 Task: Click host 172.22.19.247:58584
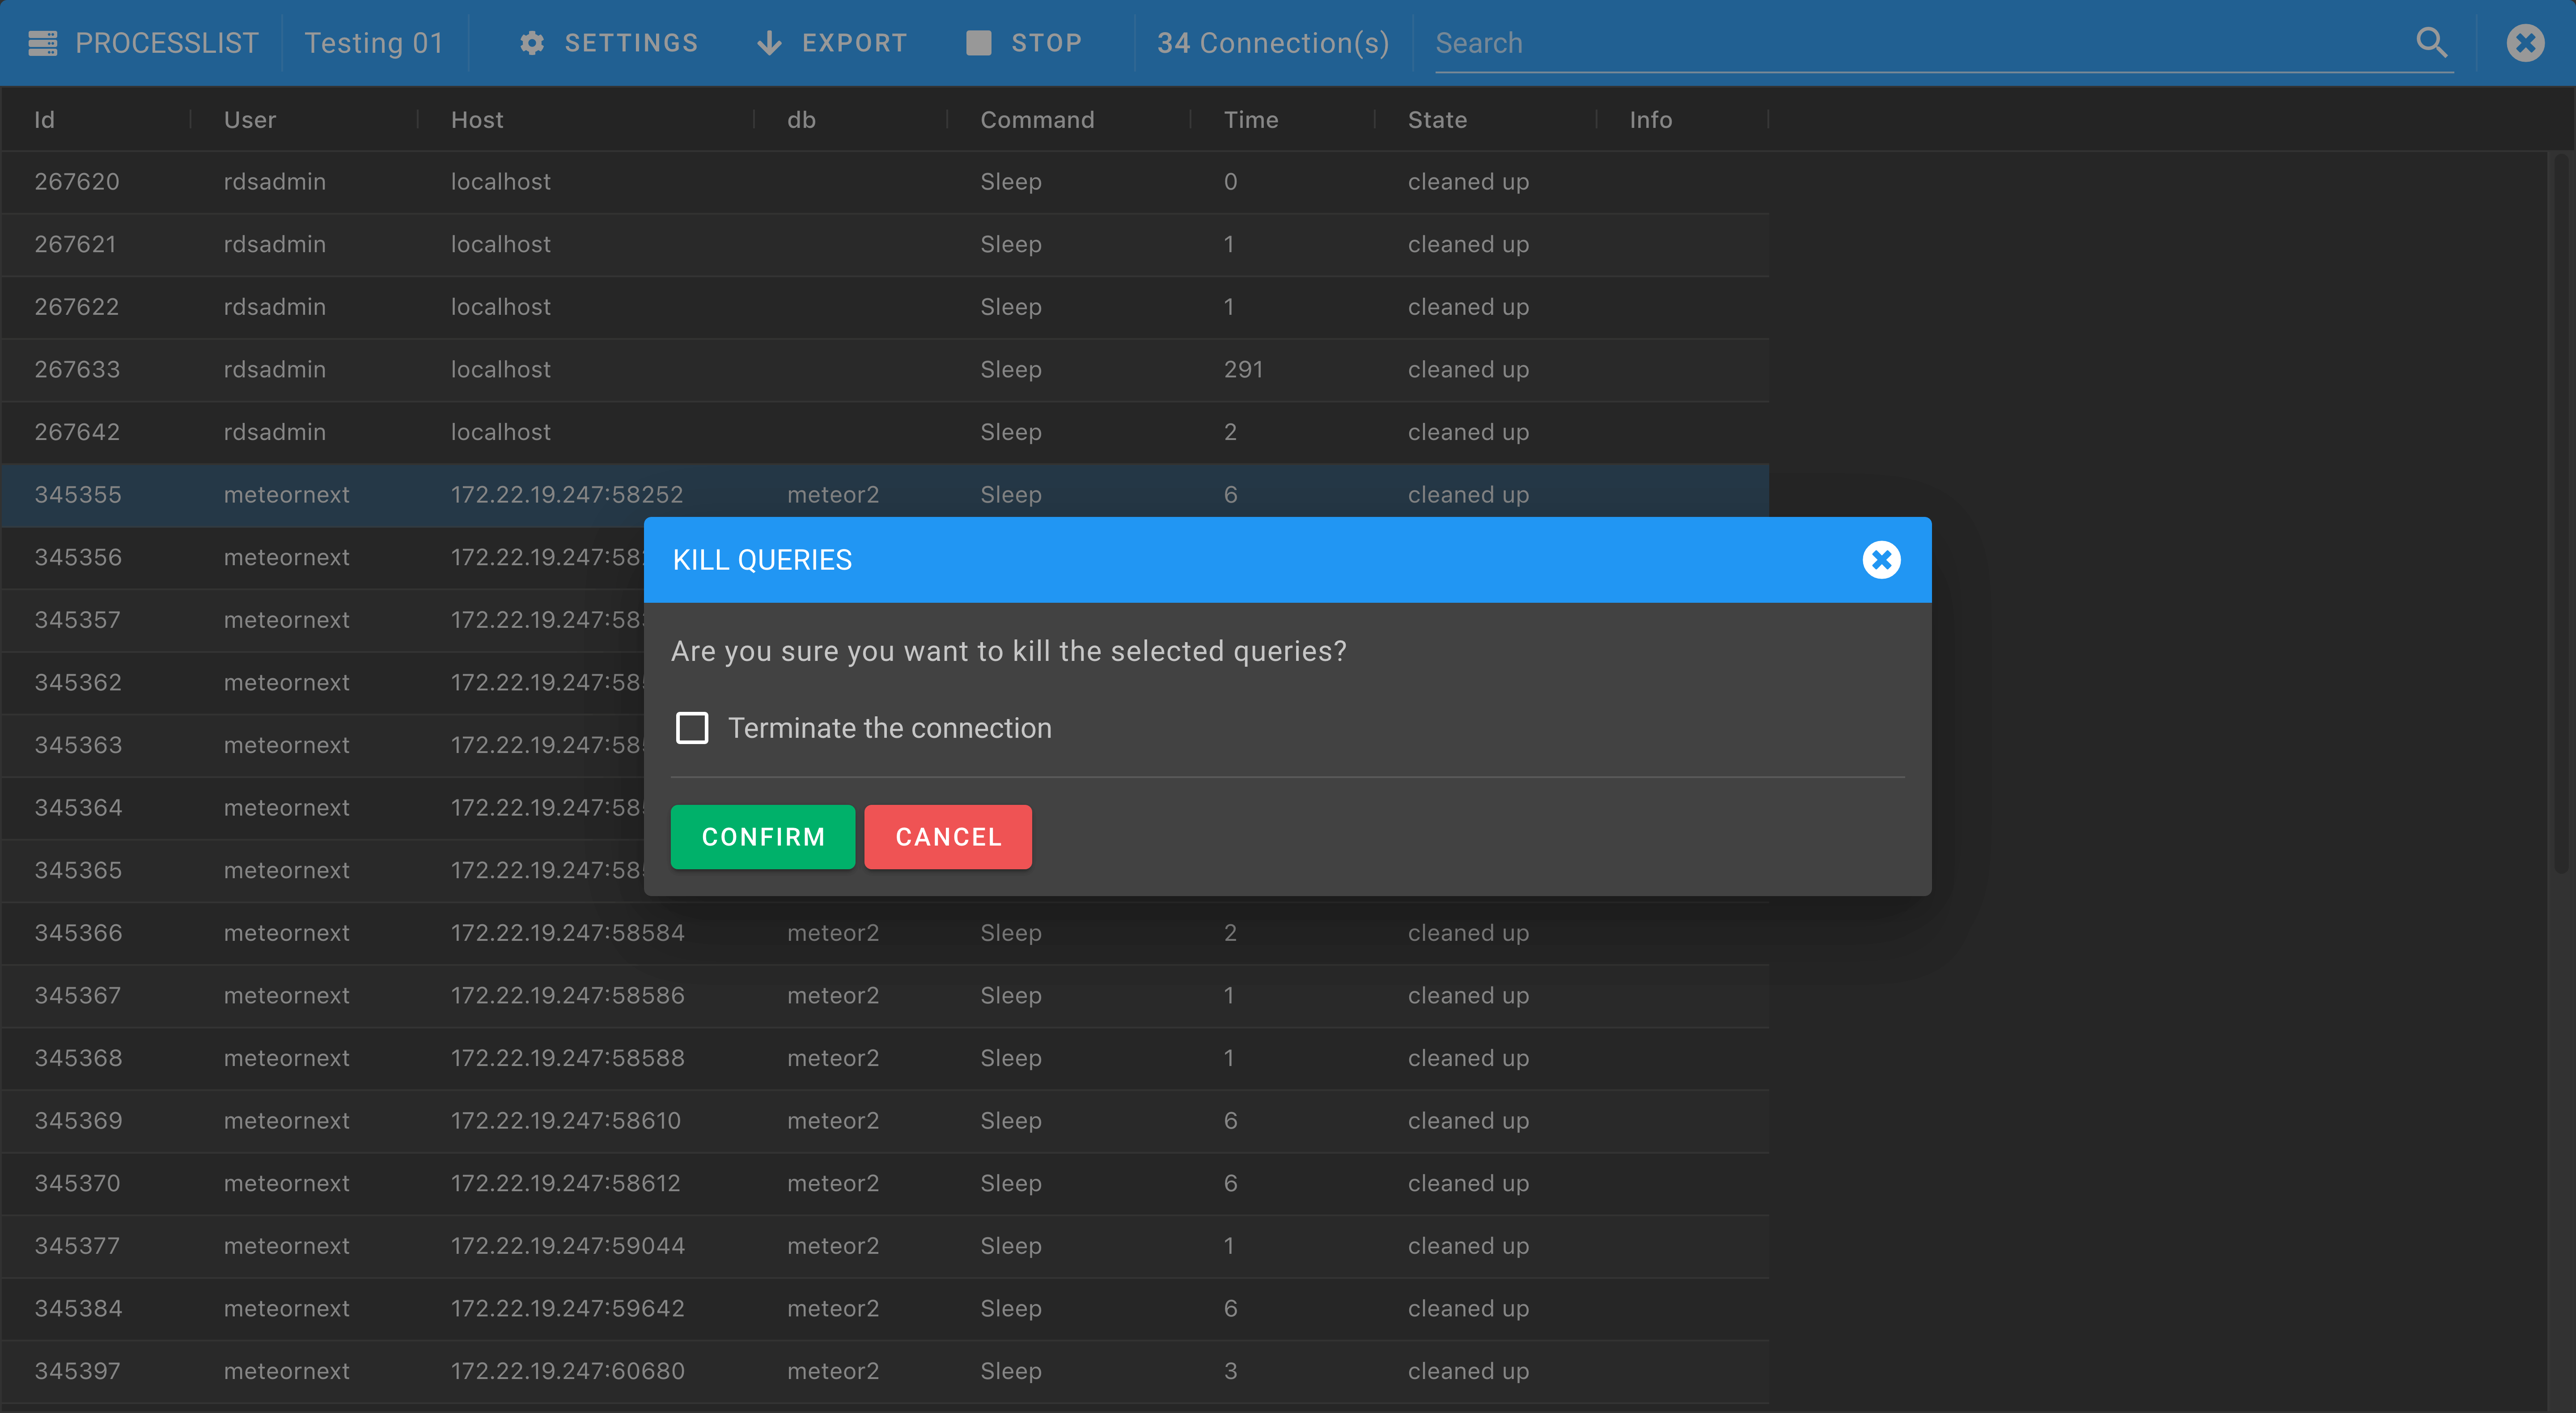click(x=568, y=933)
